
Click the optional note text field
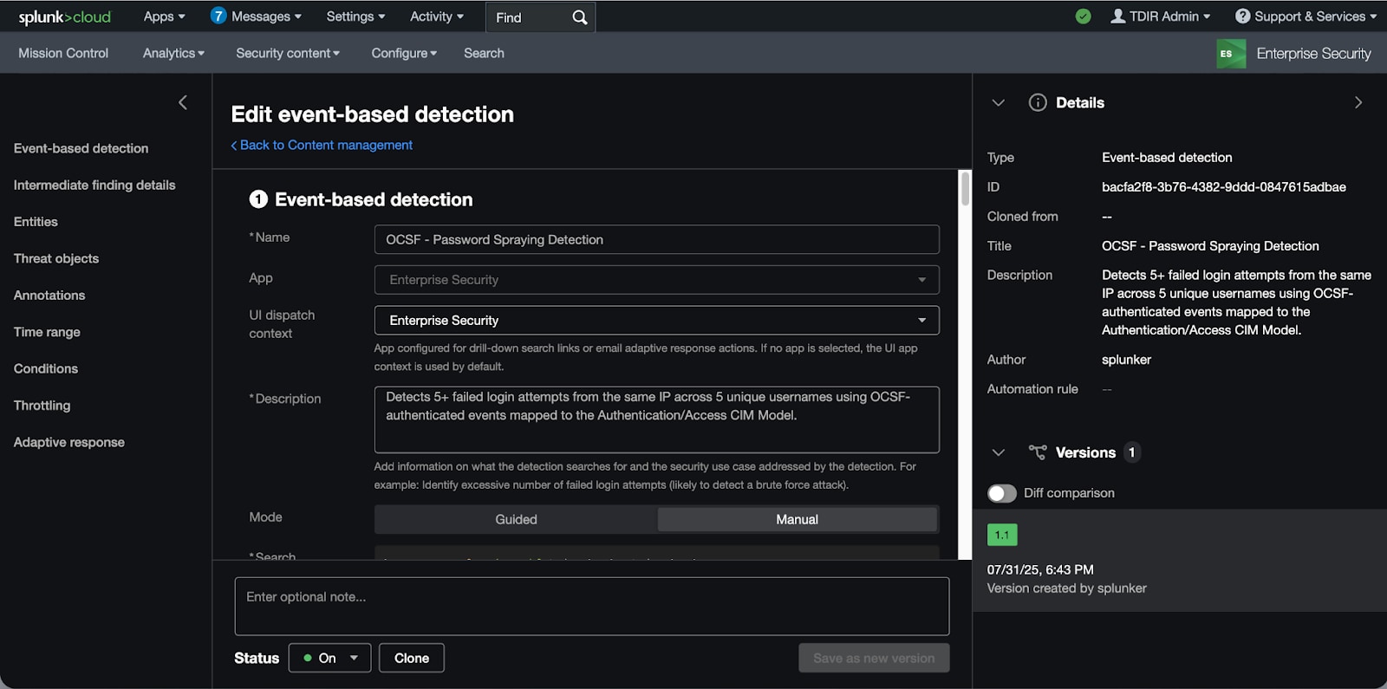[591, 606]
